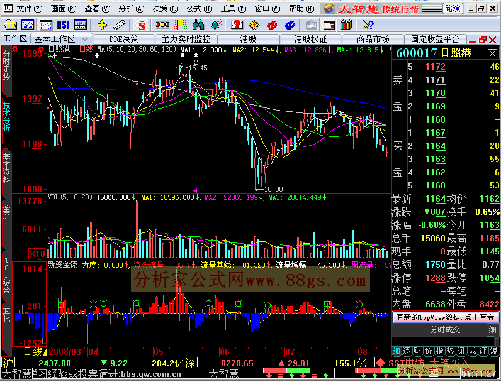The image size is (501, 382).
Task: Select the 讯 bottom info tab
Action: click(x=461, y=351)
